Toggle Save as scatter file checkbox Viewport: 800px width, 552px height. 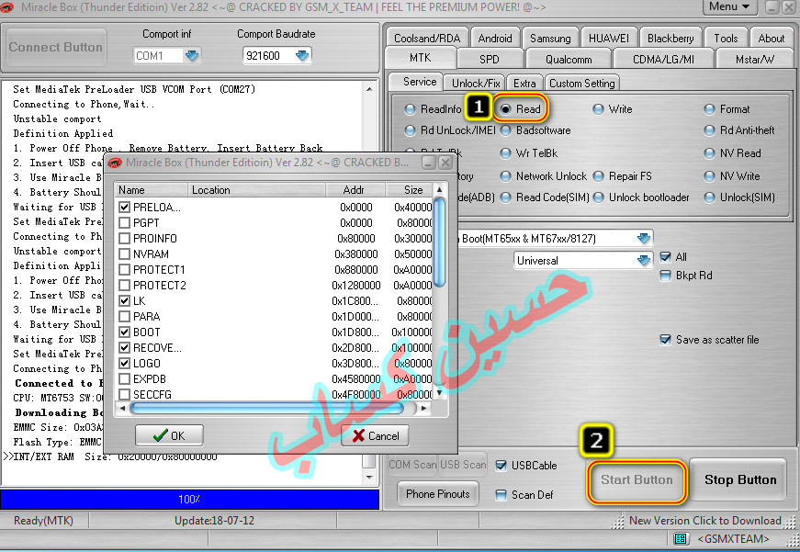tap(665, 340)
